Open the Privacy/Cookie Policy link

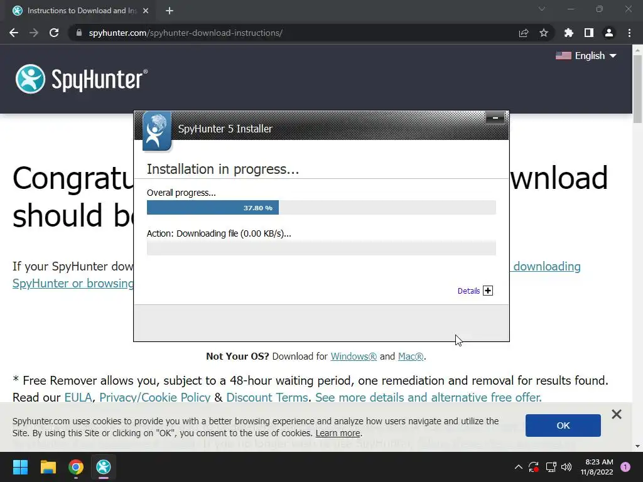(x=154, y=397)
